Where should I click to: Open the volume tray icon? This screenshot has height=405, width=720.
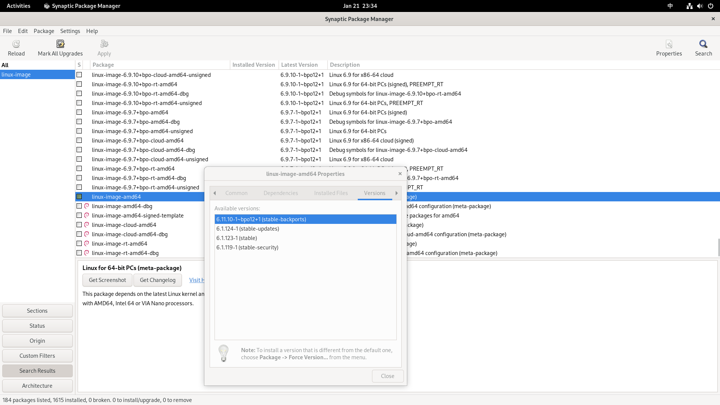pyautogui.click(x=700, y=6)
